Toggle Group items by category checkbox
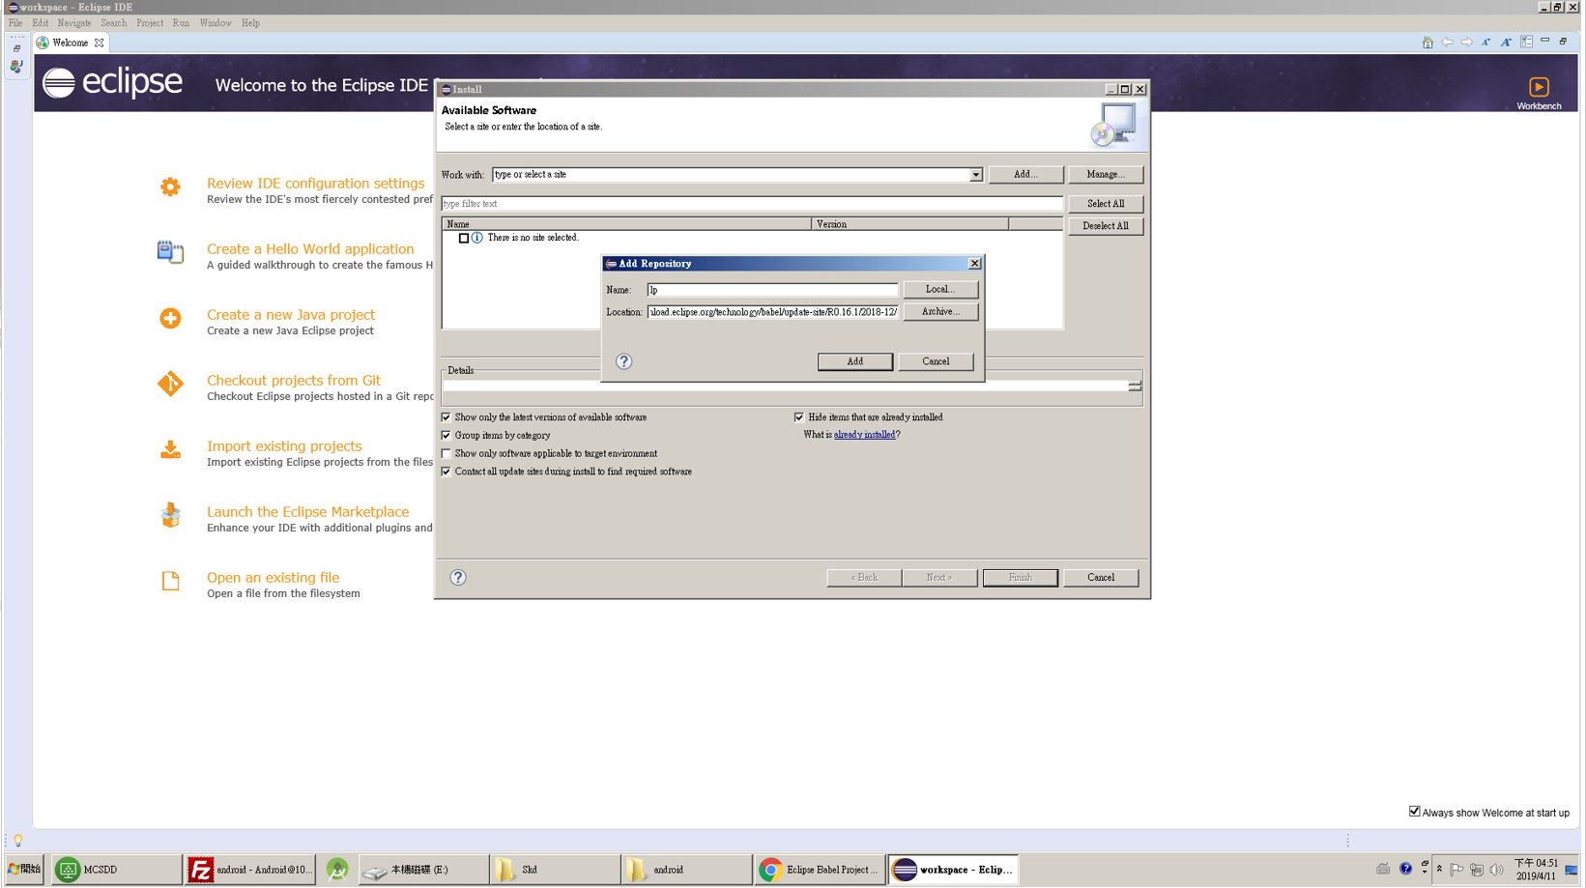 pyautogui.click(x=447, y=436)
